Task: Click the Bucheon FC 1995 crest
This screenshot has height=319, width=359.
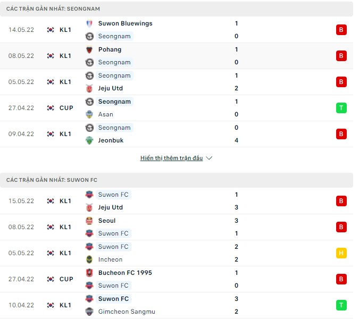Action: (89, 273)
